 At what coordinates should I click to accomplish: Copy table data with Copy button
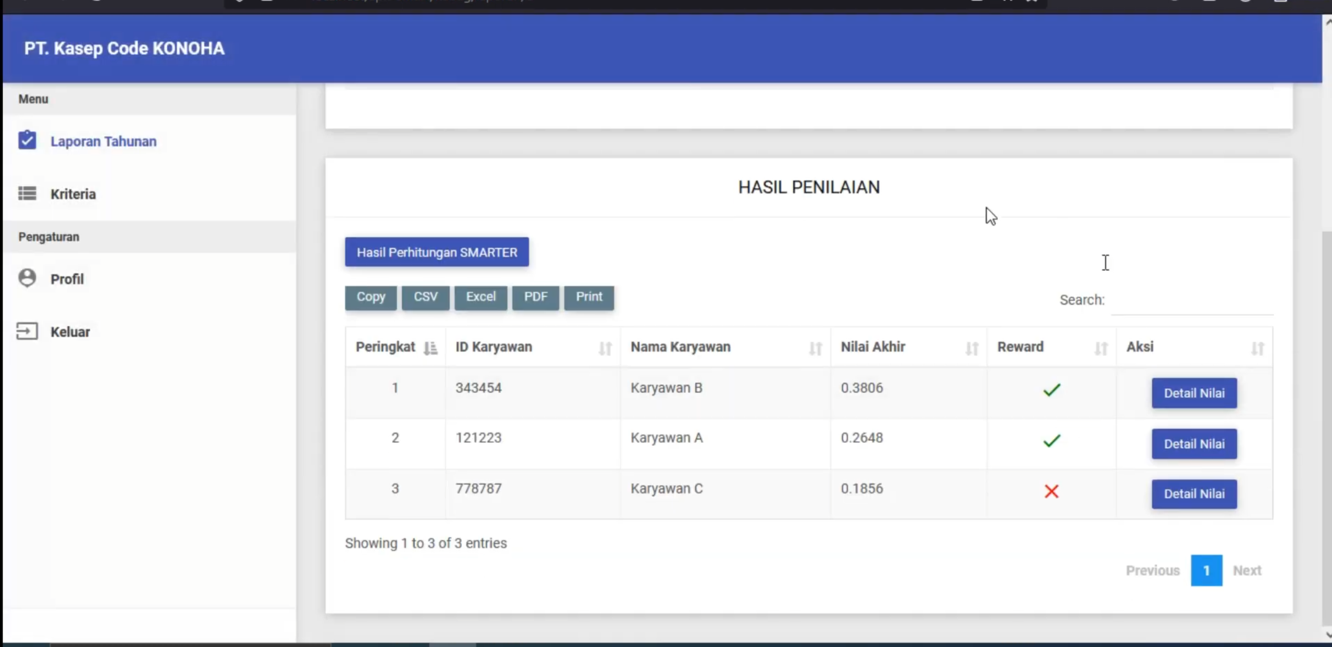pyautogui.click(x=371, y=297)
